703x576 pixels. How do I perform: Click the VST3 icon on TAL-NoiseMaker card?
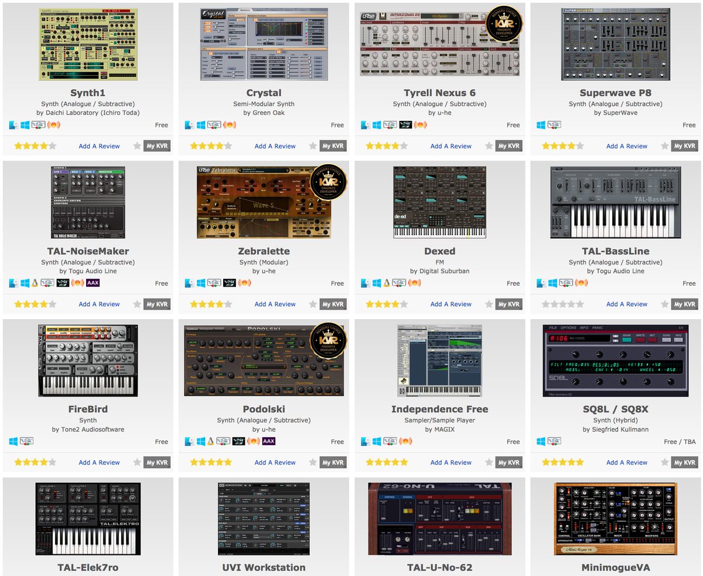point(63,283)
